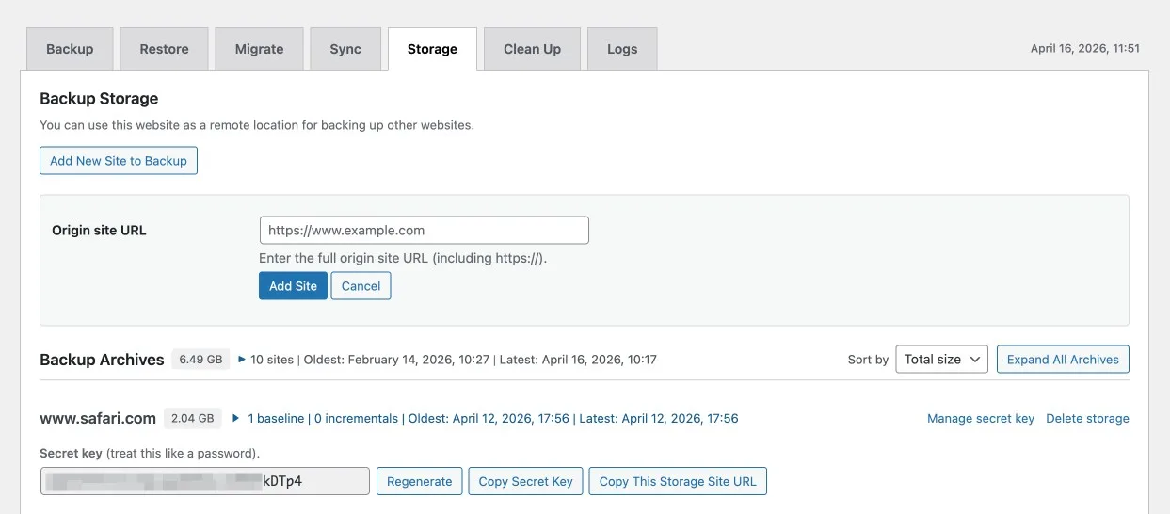Click the secret key text field
Viewport: 1170px width, 514px height.
coord(204,481)
